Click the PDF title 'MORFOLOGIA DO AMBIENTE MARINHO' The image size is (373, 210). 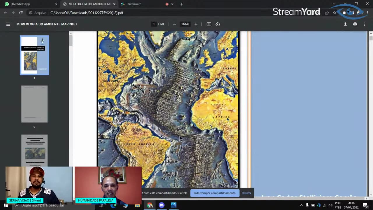point(47,24)
